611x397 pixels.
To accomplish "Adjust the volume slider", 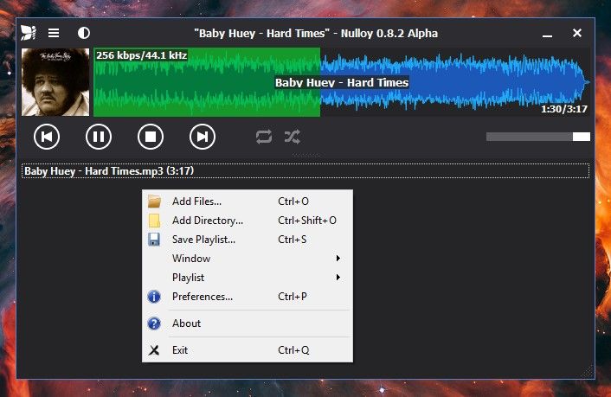I will coord(537,137).
